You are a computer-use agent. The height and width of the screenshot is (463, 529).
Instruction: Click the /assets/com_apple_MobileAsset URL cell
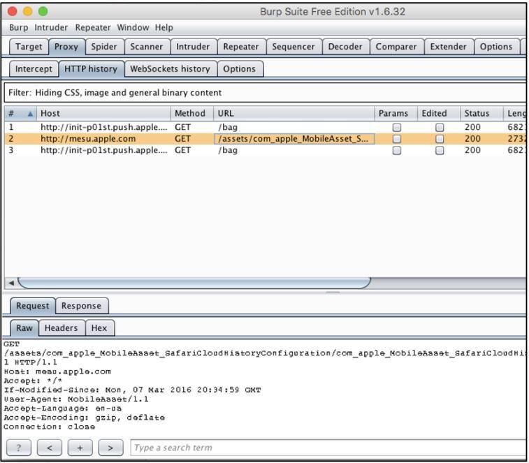coord(294,138)
